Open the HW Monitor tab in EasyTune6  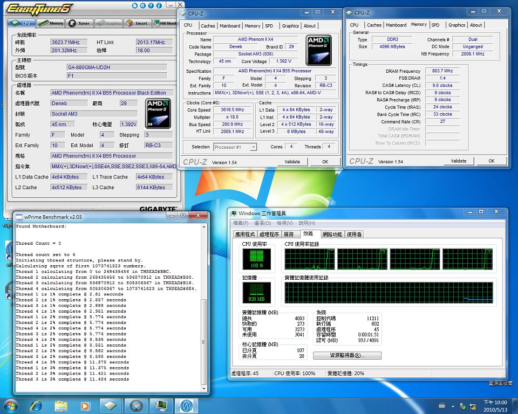click(x=165, y=23)
